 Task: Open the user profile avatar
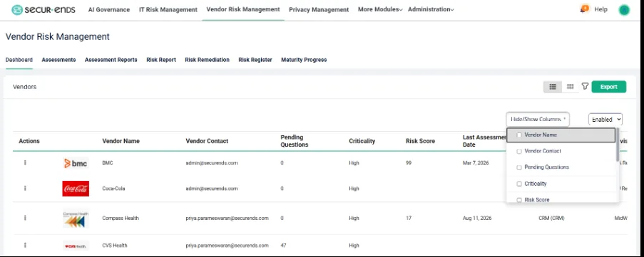click(x=624, y=10)
